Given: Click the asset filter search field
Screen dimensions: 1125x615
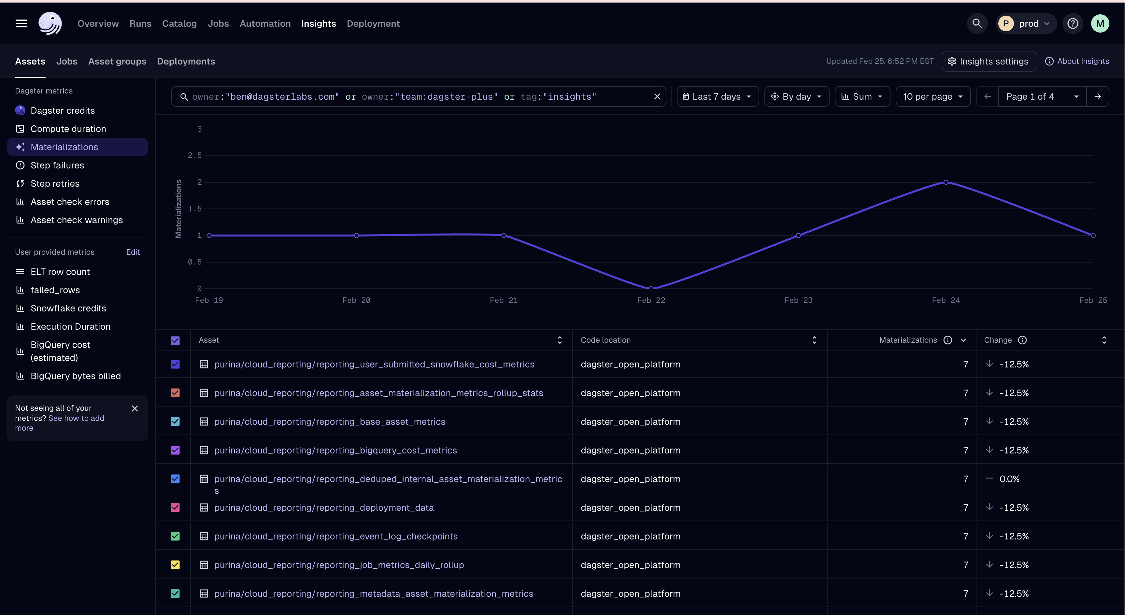Looking at the screenshot, I should [419, 96].
